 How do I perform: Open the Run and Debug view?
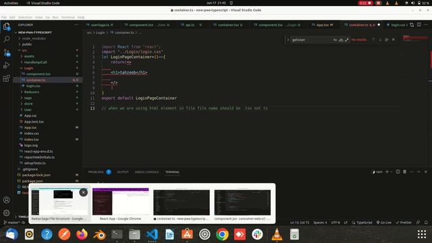[x=6, y=65]
